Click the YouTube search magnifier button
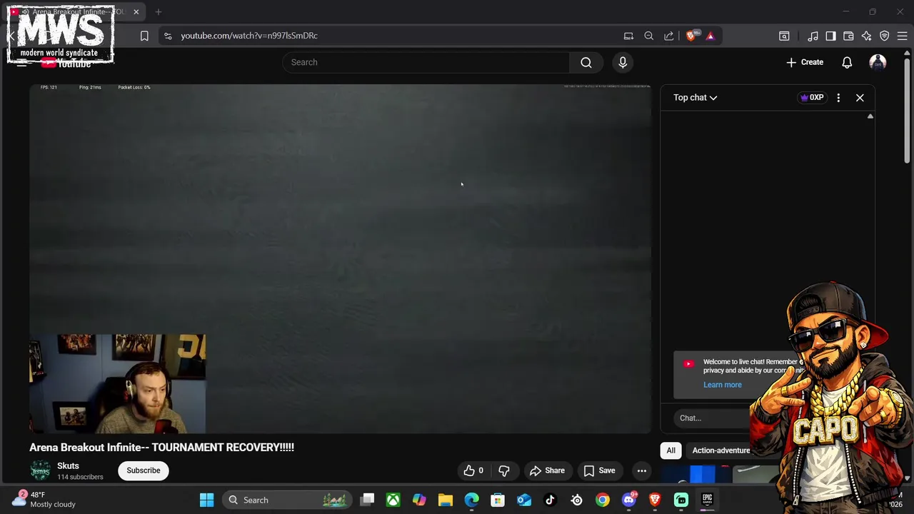Screen dimensions: 914x514 pos(586,62)
